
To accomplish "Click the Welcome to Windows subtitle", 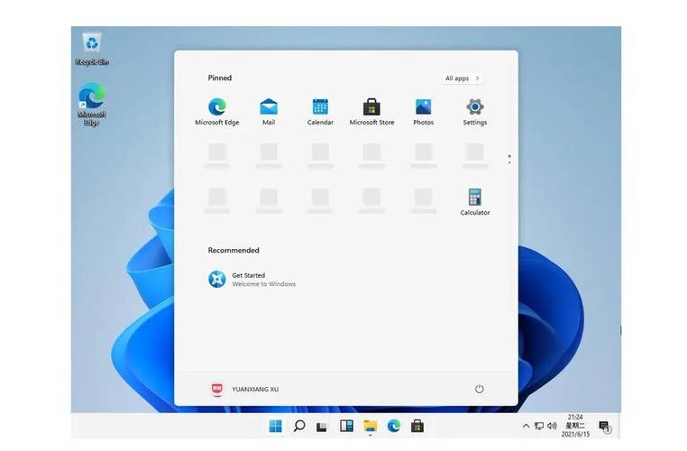I will (264, 284).
